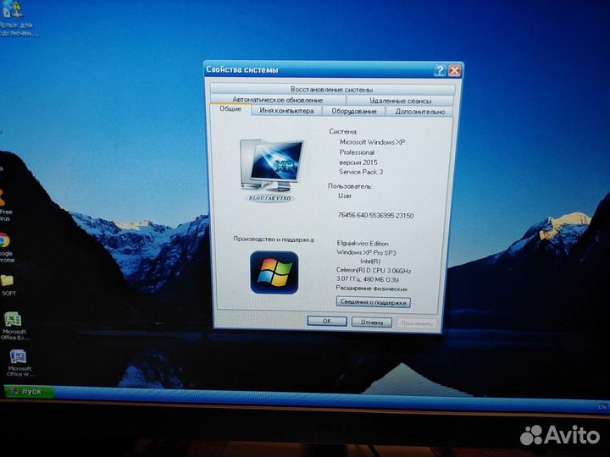
Task: Open Microsoft Office Excel desktop shortcut
Action: click(14, 326)
